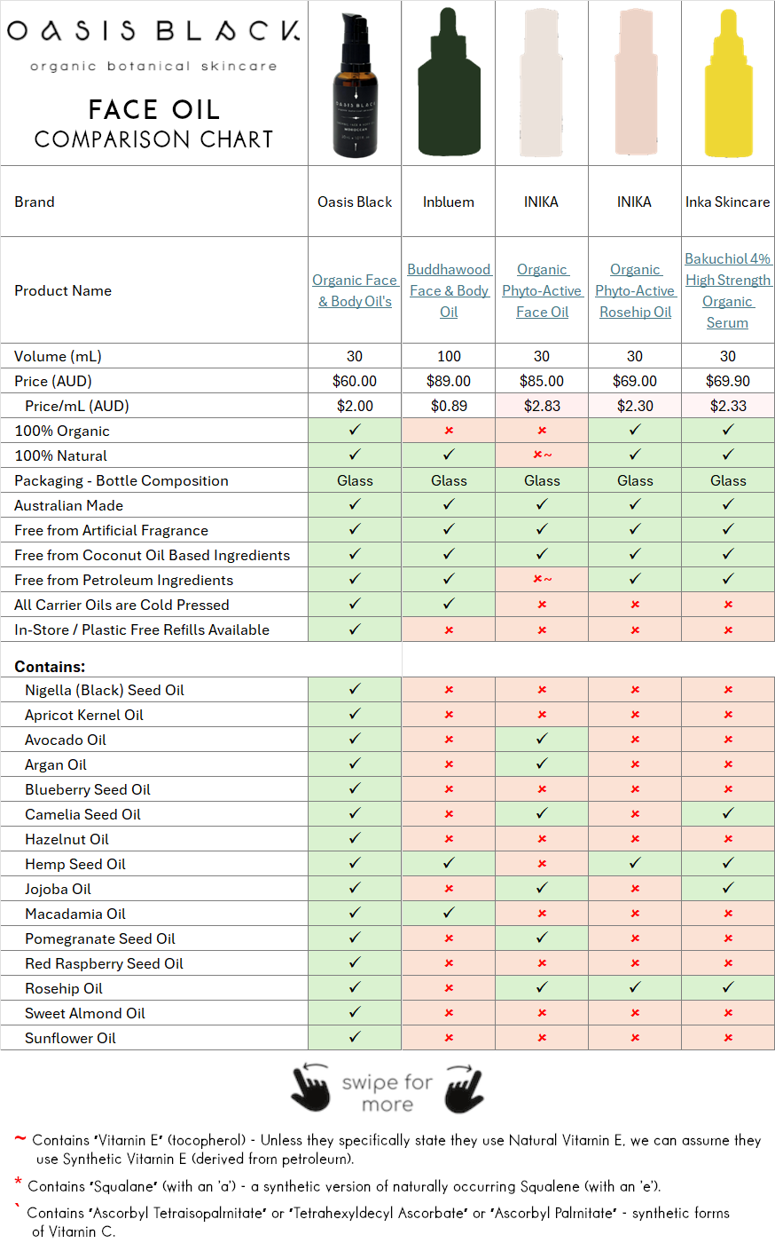Click the right swipe hand icon
Image resolution: width=775 pixels, height=1243 pixels.
click(x=464, y=1088)
